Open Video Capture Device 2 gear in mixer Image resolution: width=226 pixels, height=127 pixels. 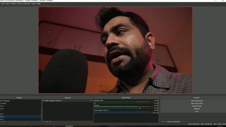point(157,113)
